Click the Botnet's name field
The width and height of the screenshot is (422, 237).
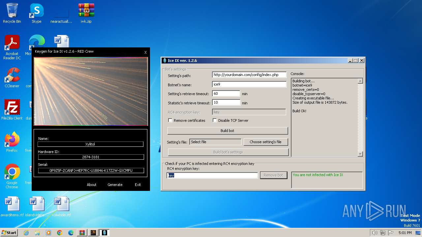[249, 84]
